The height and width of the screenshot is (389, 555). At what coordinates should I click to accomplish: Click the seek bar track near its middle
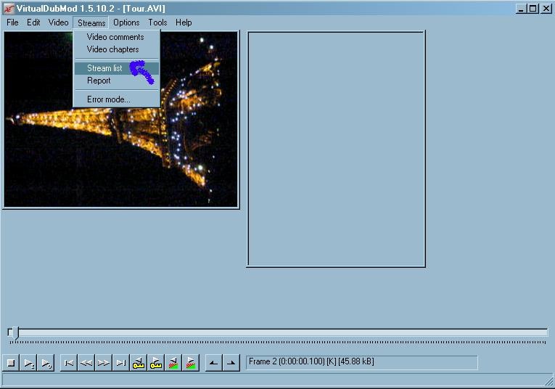pyautogui.click(x=278, y=332)
